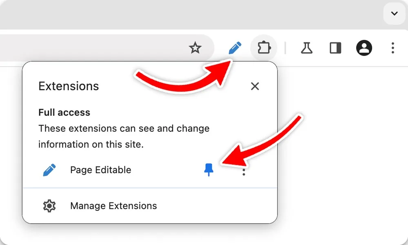Viewport: 408px width, 245px height.
Task: Close the Extensions popup
Action: (x=255, y=86)
